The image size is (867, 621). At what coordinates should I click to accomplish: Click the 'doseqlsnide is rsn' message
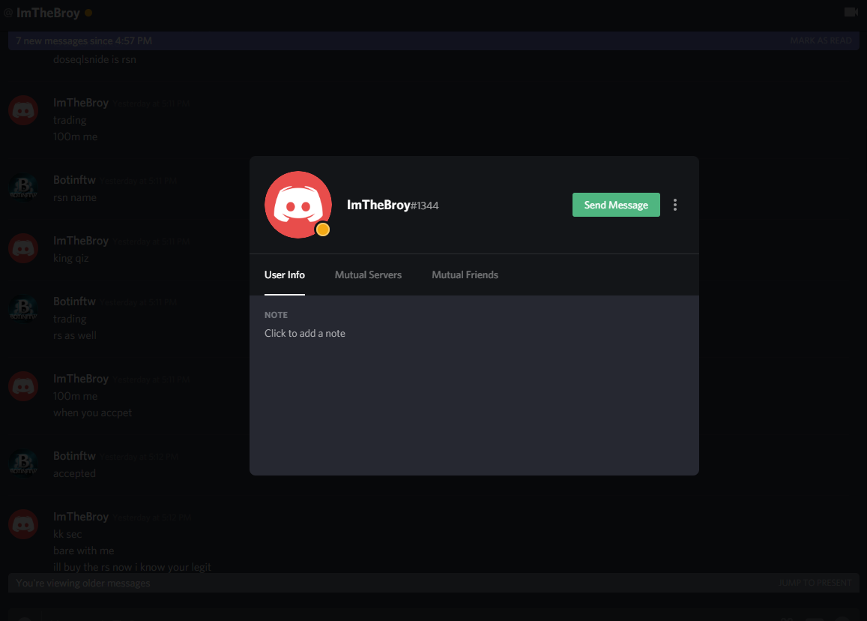pyautogui.click(x=94, y=59)
